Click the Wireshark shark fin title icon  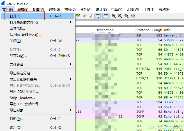pos(3,3)
